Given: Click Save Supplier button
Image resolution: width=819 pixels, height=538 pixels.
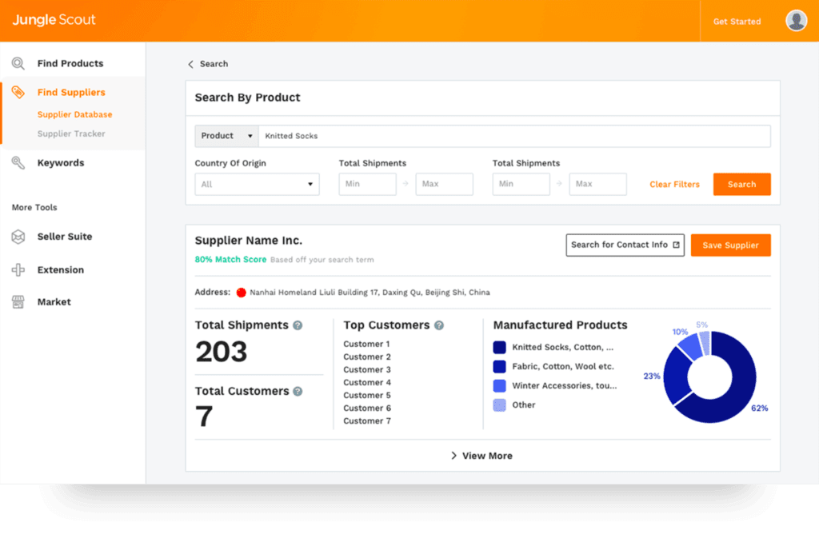Looking at the screenshot, I should point(730,245).
